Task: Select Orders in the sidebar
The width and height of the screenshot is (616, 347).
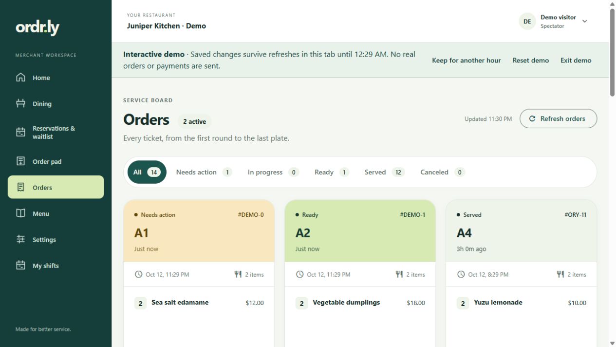Action: point(56,187)
